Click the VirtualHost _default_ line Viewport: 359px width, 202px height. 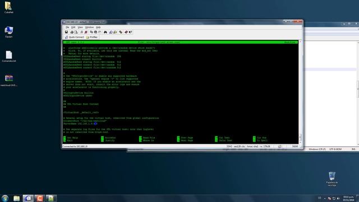[81, 112]
